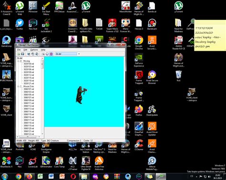
Task: Click the light blue circle icon in Def Preview toolbar
Action: [x=47, y=54]
